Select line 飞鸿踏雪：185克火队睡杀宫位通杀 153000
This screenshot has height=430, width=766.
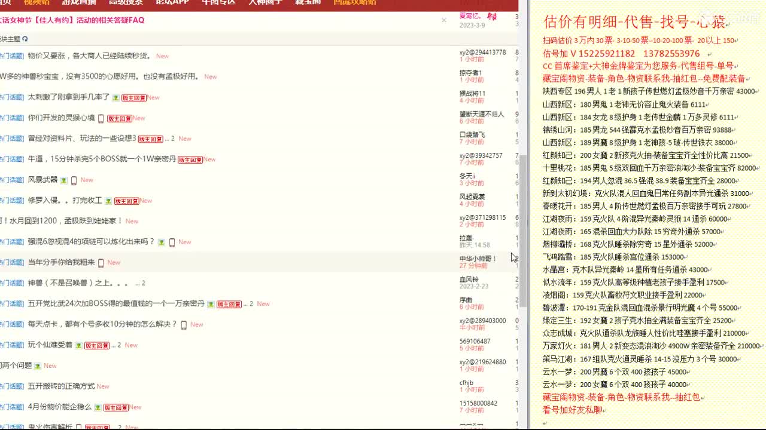[x=613, y=257]
